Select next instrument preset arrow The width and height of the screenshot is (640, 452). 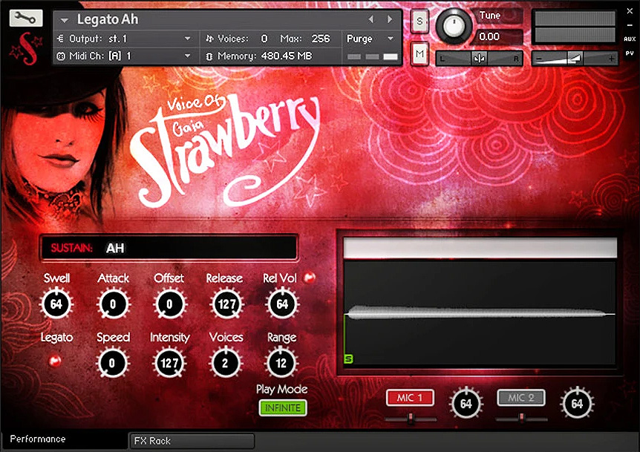click(x=390, y=19)
